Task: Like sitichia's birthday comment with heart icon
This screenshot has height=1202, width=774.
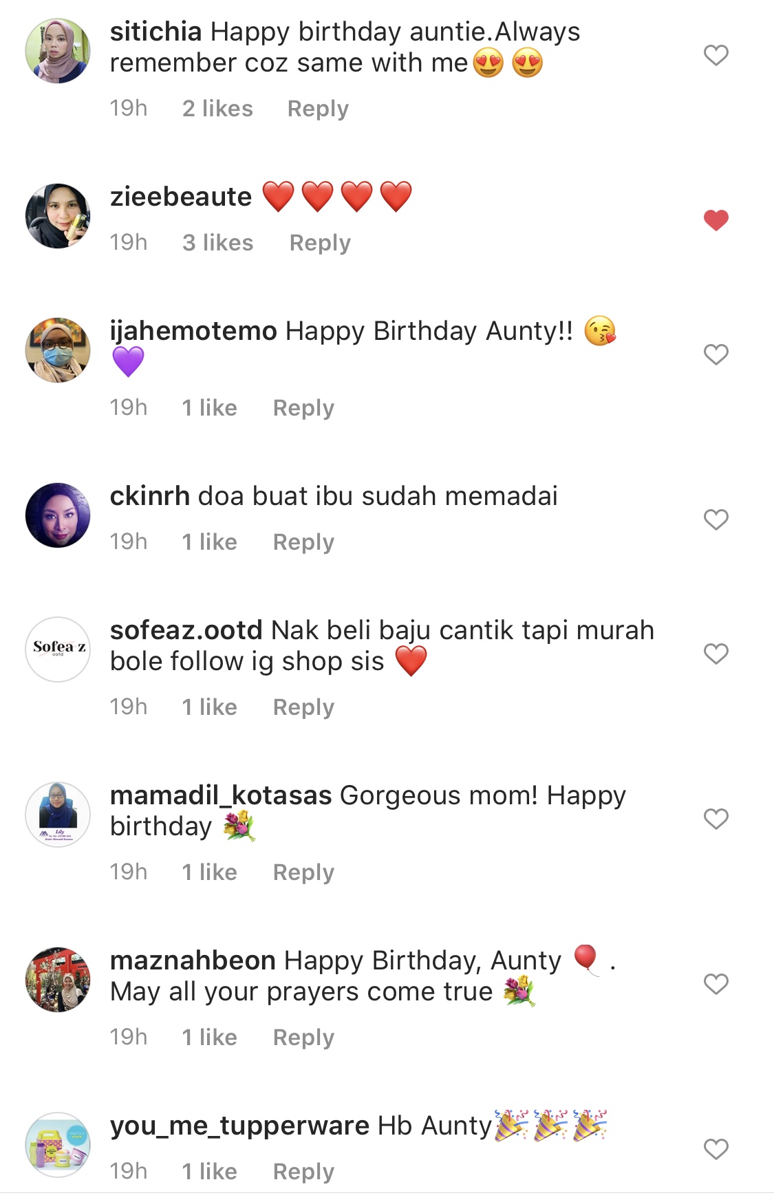Action: click(716, 55)
